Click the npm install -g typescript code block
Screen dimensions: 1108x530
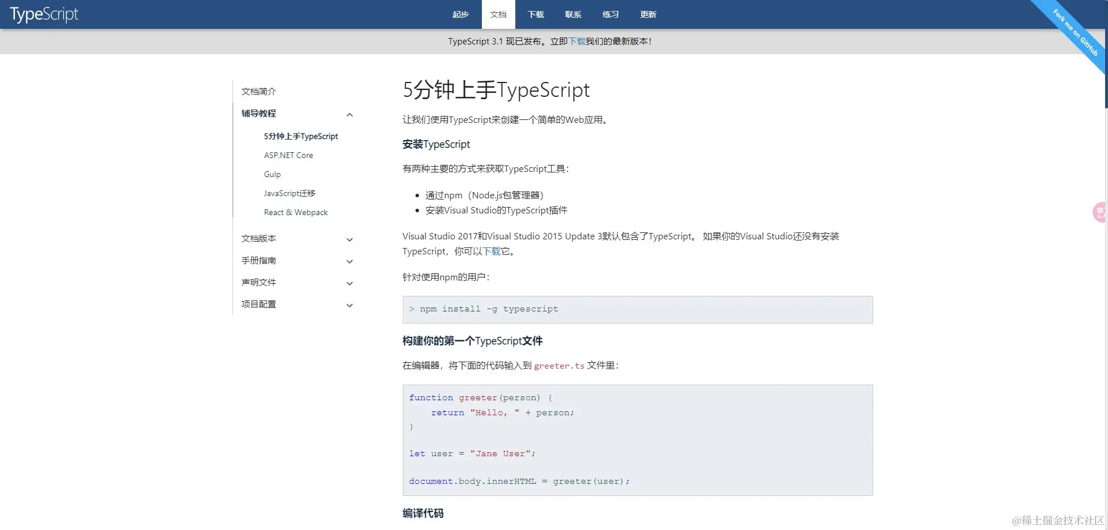(638, 310)
